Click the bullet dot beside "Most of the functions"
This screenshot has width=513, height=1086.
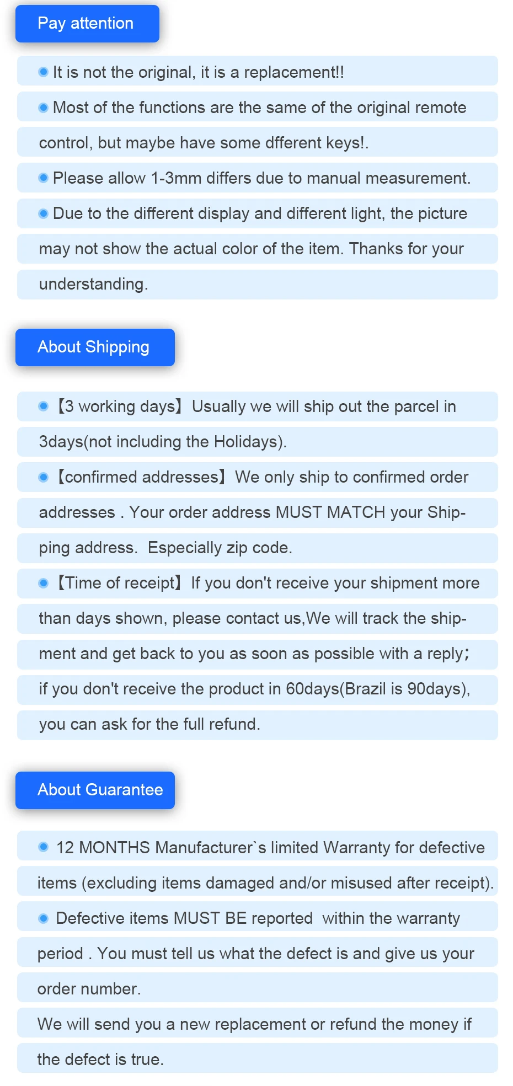click(44, 108)
